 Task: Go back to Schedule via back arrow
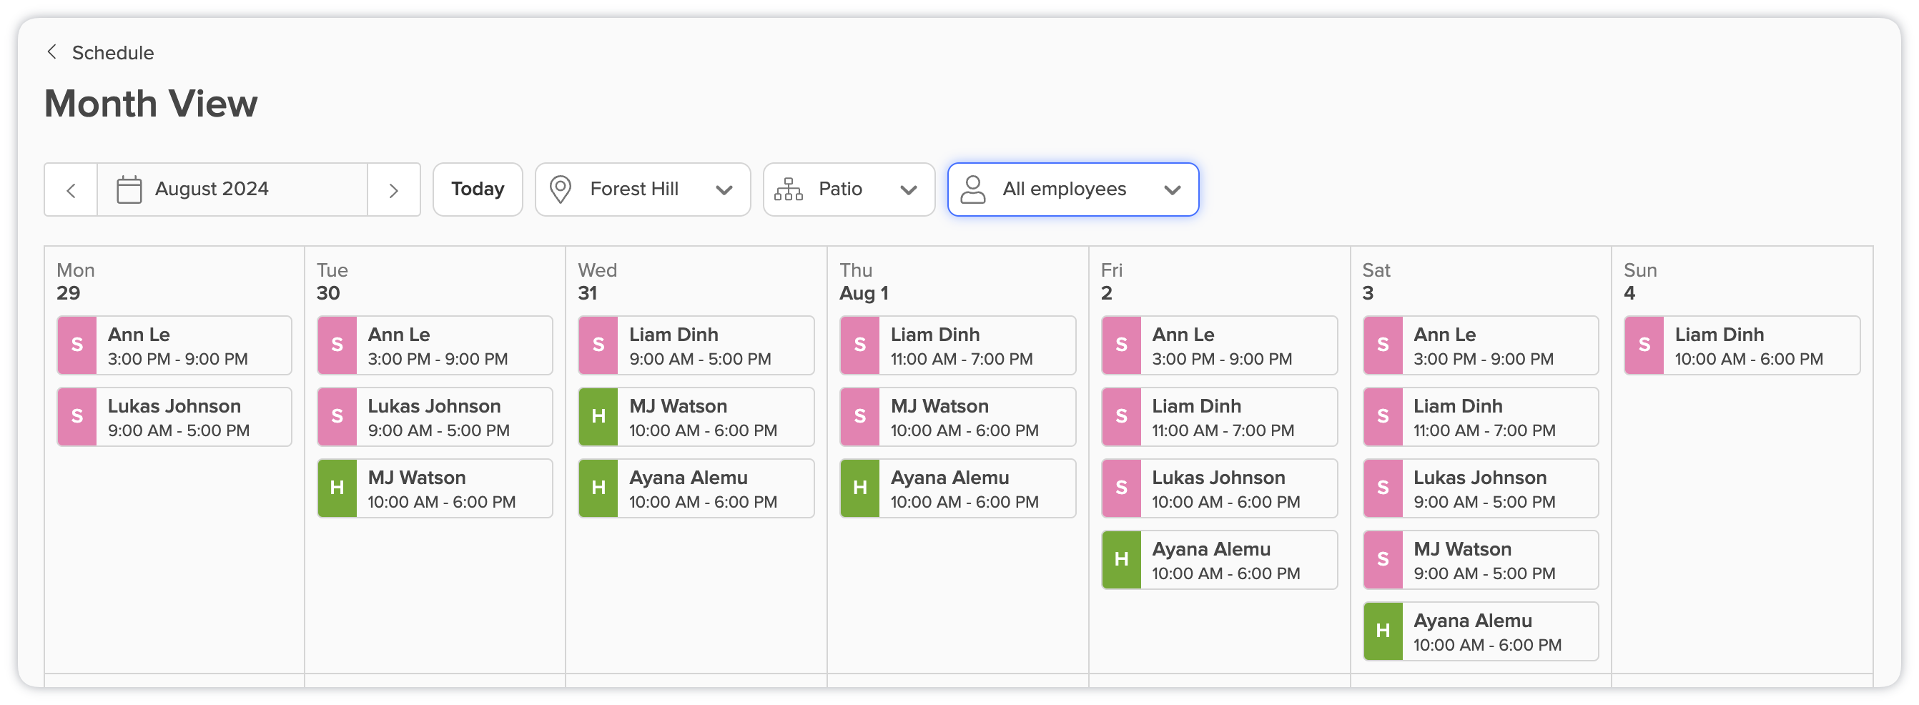coord(51,52)
